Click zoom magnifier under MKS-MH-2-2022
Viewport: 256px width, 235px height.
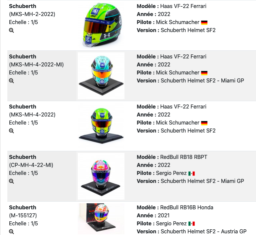coord(11,30)
